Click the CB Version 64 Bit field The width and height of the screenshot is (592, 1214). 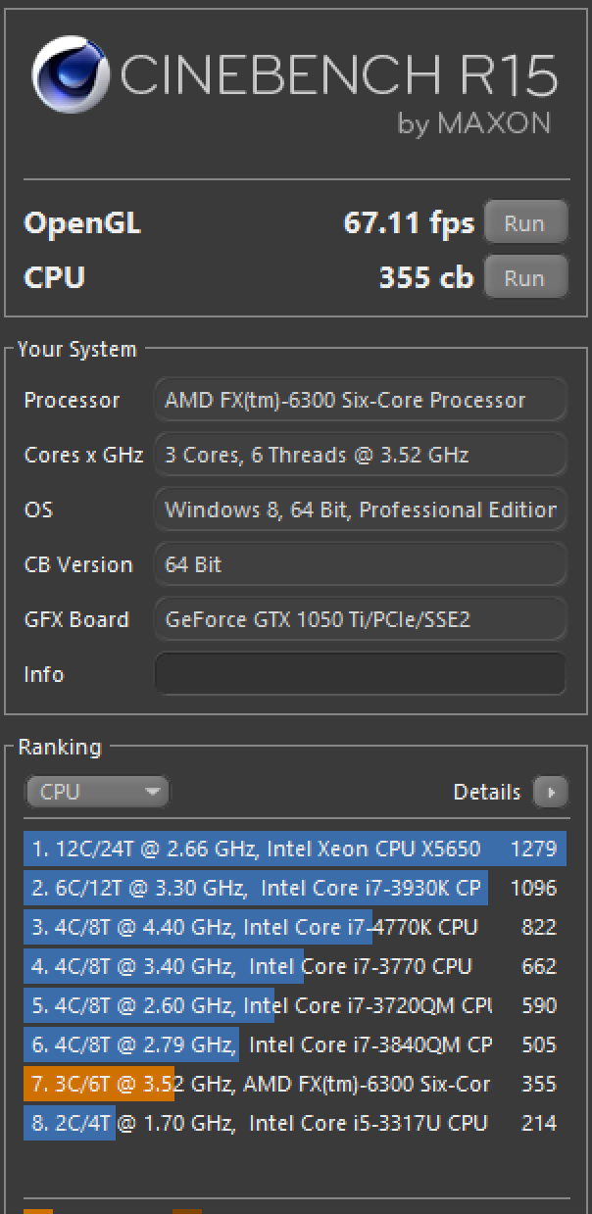(361, 564)
